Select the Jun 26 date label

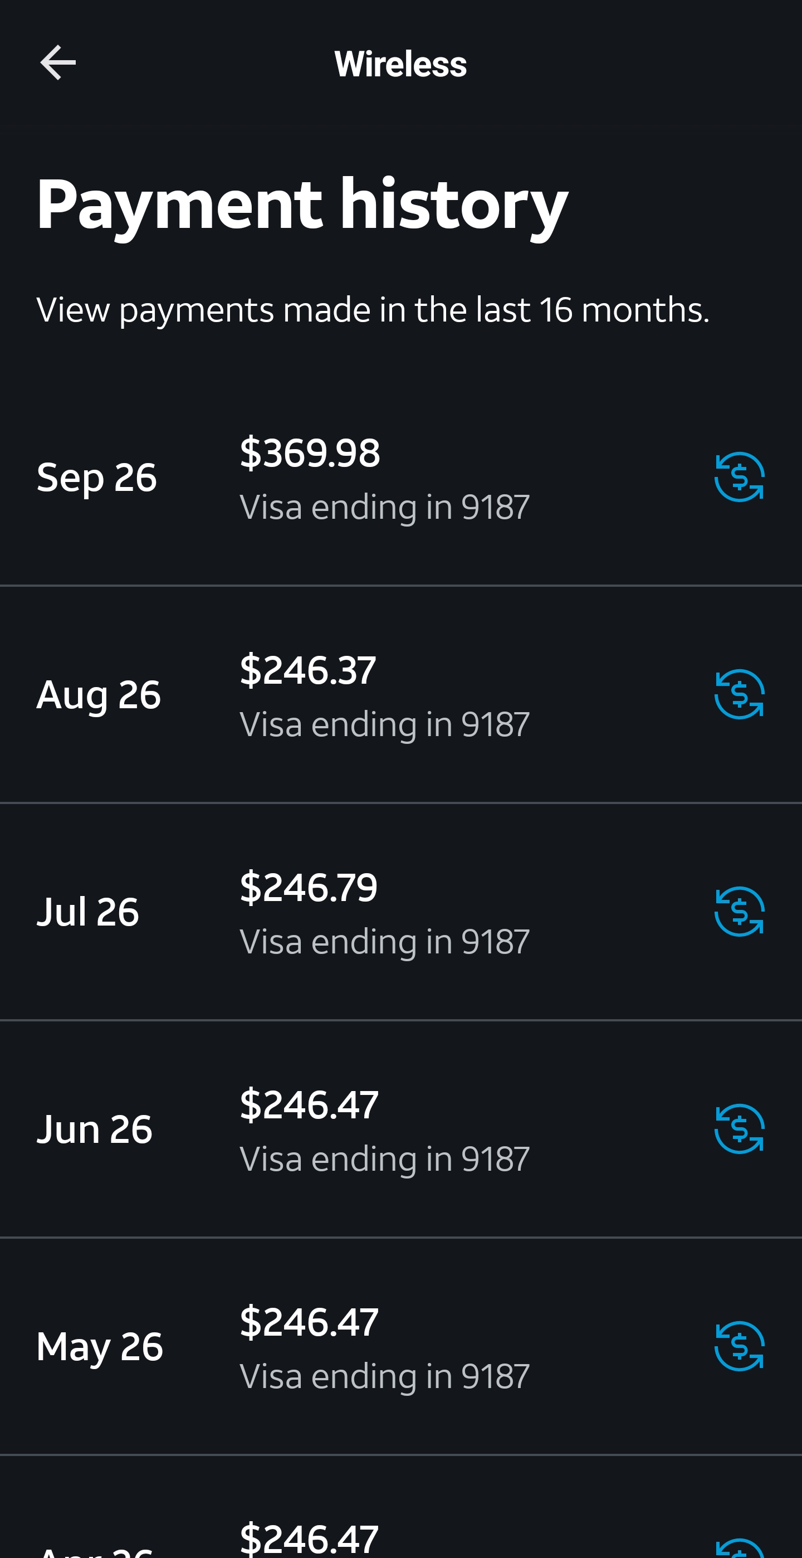point(94,1128)
